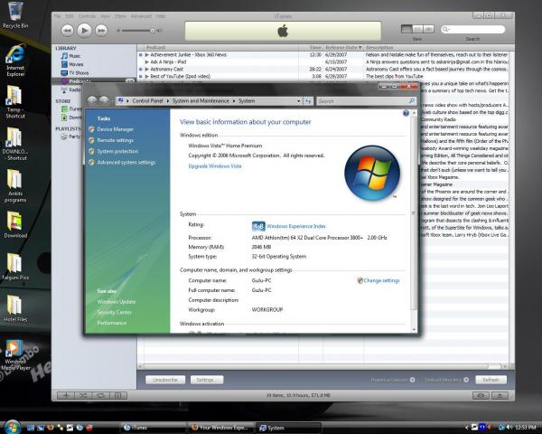
Task: Expand Best of YouTube podcast episodes
Action: coord(147,76)
